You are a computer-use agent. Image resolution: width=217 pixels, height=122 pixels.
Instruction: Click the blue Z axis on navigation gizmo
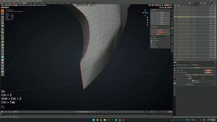pyautogui.click(x=145, y=10)
